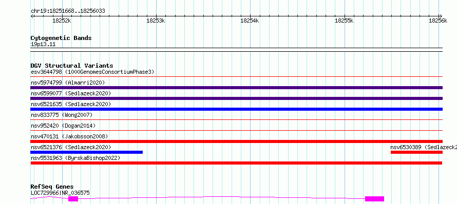The image size is (457, 204).
Task: Click the 19p13.11 band label
Action: [x=43, y=45]
